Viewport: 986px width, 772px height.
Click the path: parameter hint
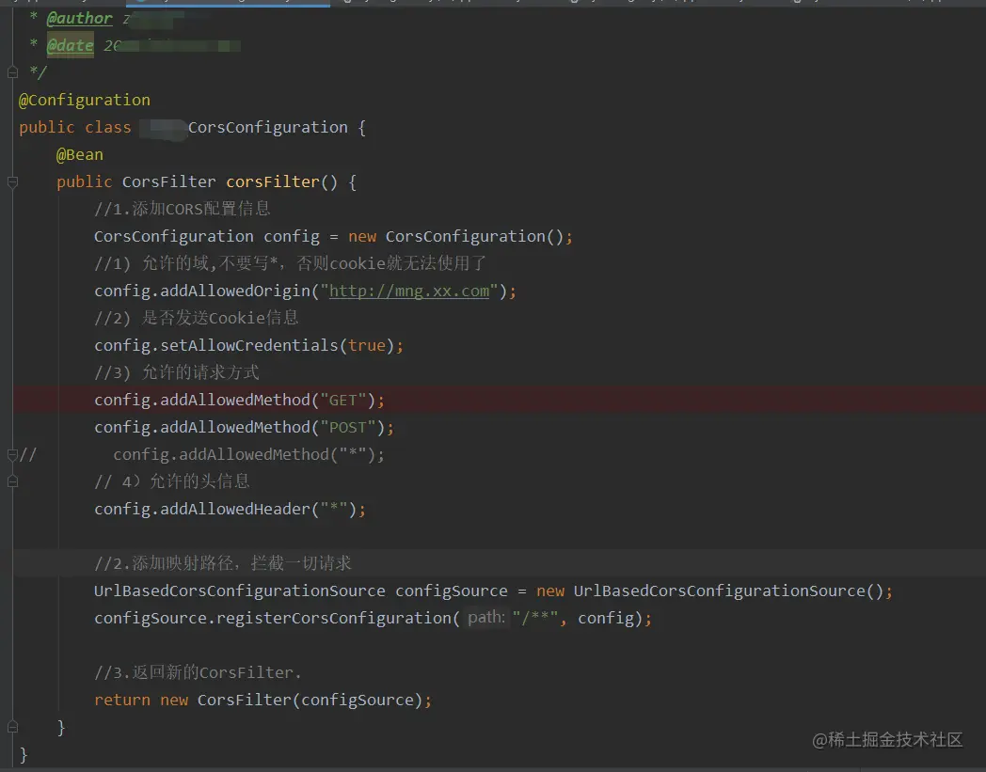click(x=486, y=618)
